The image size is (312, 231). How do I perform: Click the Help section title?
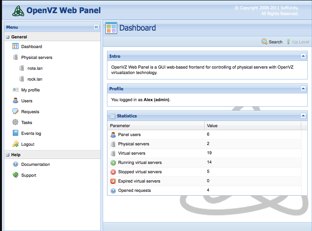16,155
